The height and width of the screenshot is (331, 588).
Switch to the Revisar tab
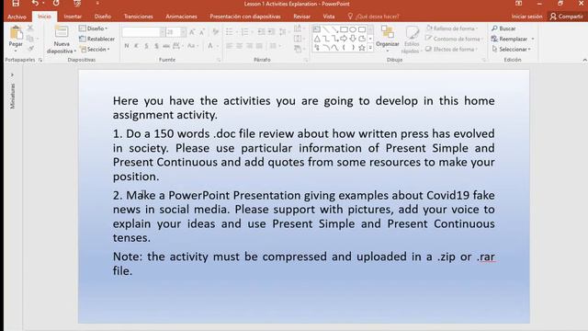click(302, 17)
